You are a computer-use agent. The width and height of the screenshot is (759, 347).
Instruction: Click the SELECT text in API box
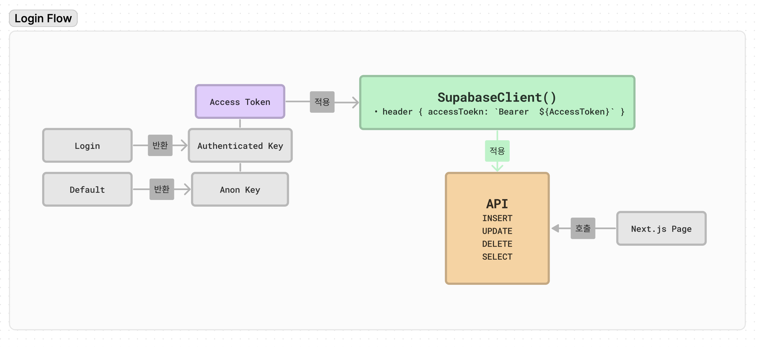point(497,257)
